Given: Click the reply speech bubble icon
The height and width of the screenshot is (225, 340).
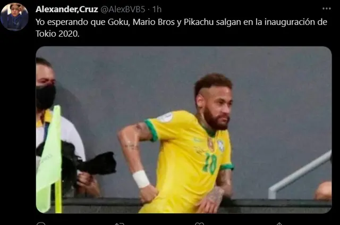Looking at the screenshot, I should [40, 224].
